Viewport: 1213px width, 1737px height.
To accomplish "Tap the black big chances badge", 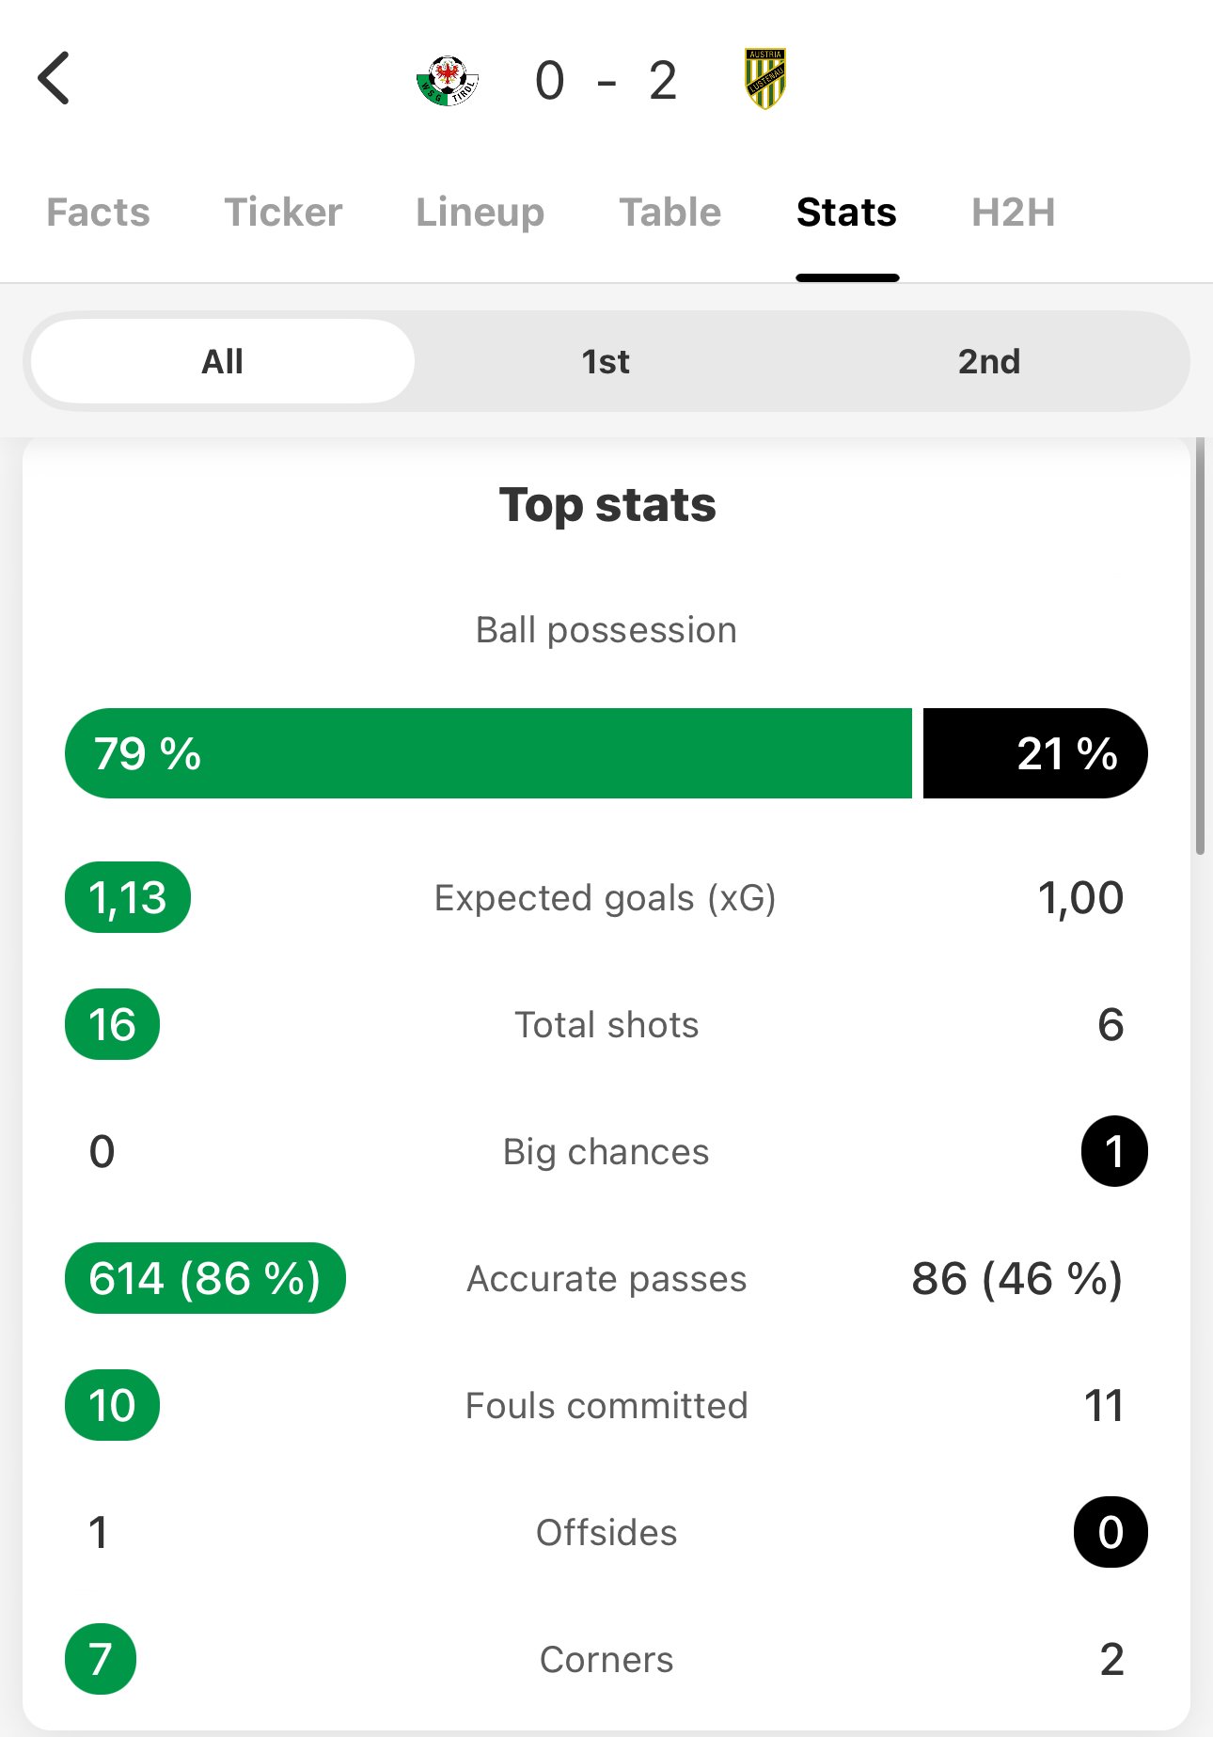I will (1114, 1151).
